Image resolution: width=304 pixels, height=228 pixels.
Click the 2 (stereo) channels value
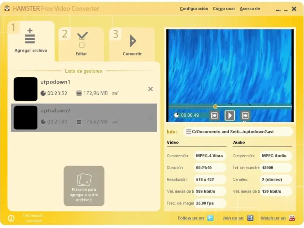276,179
